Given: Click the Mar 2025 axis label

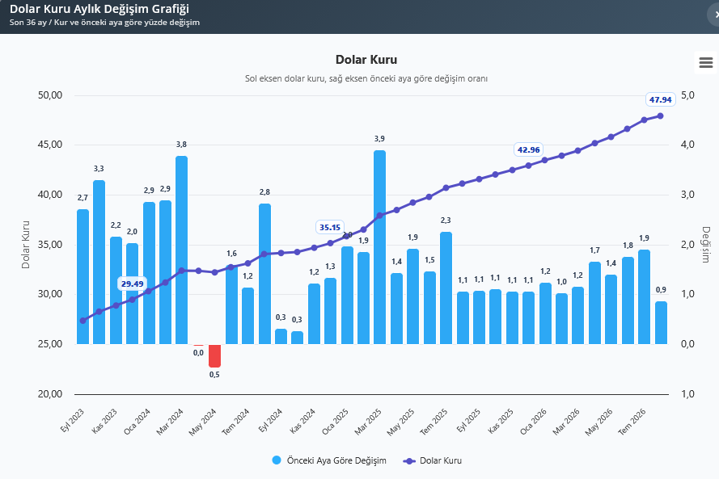Looking at the screenshot, I should (368, 422).
